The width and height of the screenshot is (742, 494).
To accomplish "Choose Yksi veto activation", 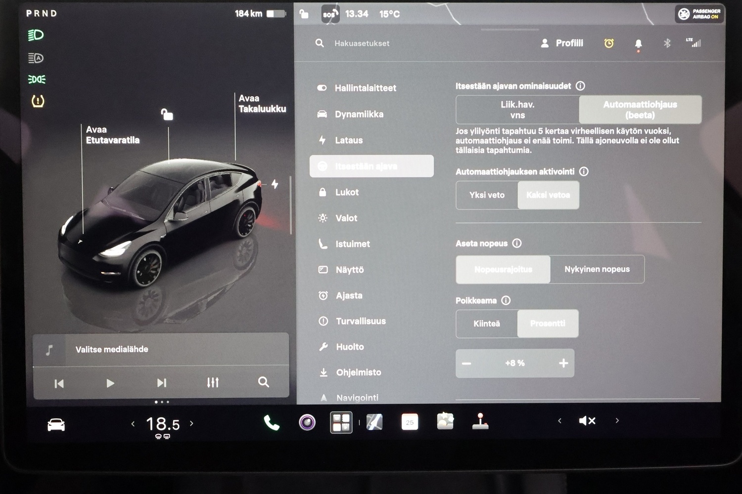I will pos(487,195).
